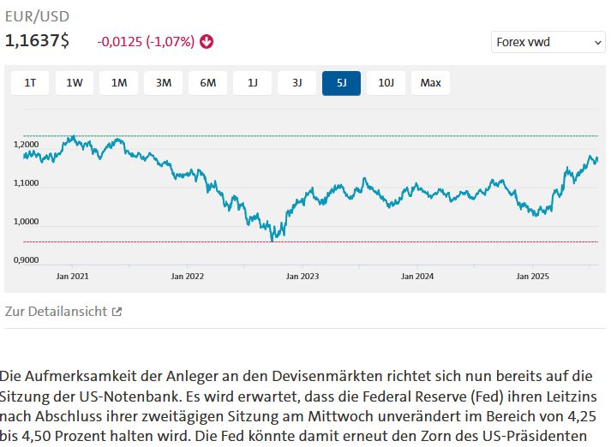Show the 6M chart period
The image size is (611, 447).
click(x=208, y=82)
